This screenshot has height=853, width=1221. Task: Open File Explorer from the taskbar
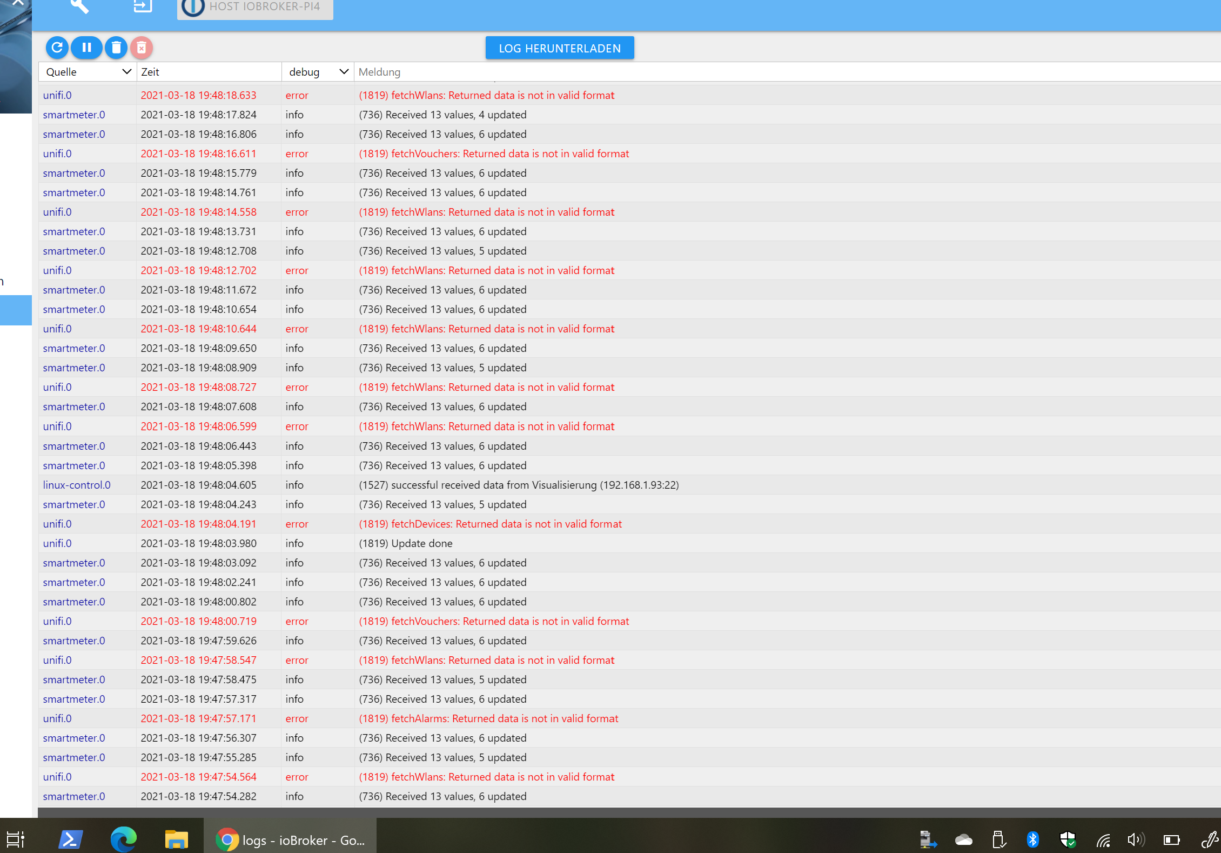point(176,839)
